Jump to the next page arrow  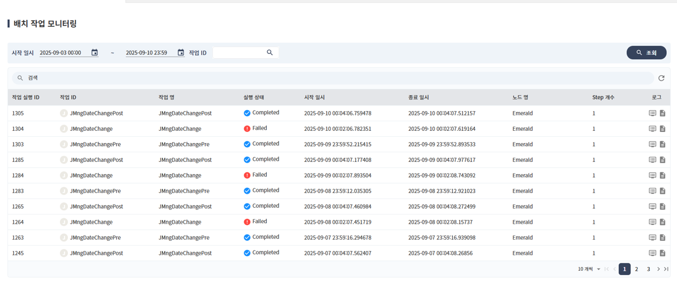pyautogui.click(x=658, y=269)
